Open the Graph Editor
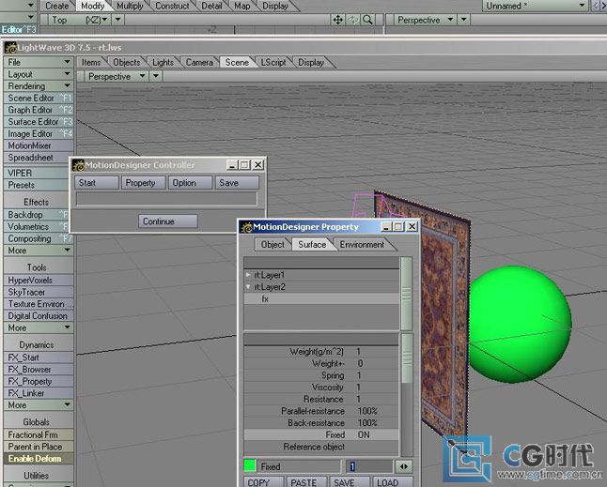 click(38, 110)
